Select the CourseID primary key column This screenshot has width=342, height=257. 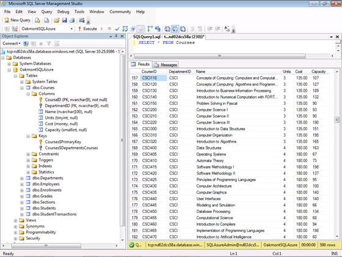(76, 100)
